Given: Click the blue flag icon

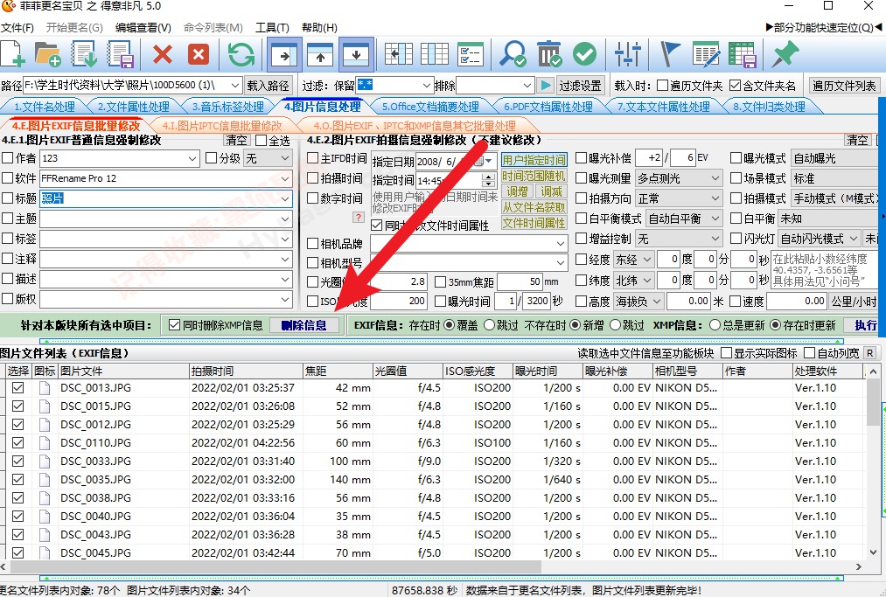Looking at the screenshot, I should tap(670, 55).
